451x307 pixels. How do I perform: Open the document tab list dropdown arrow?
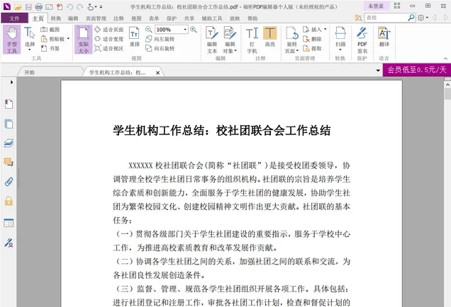378,70
